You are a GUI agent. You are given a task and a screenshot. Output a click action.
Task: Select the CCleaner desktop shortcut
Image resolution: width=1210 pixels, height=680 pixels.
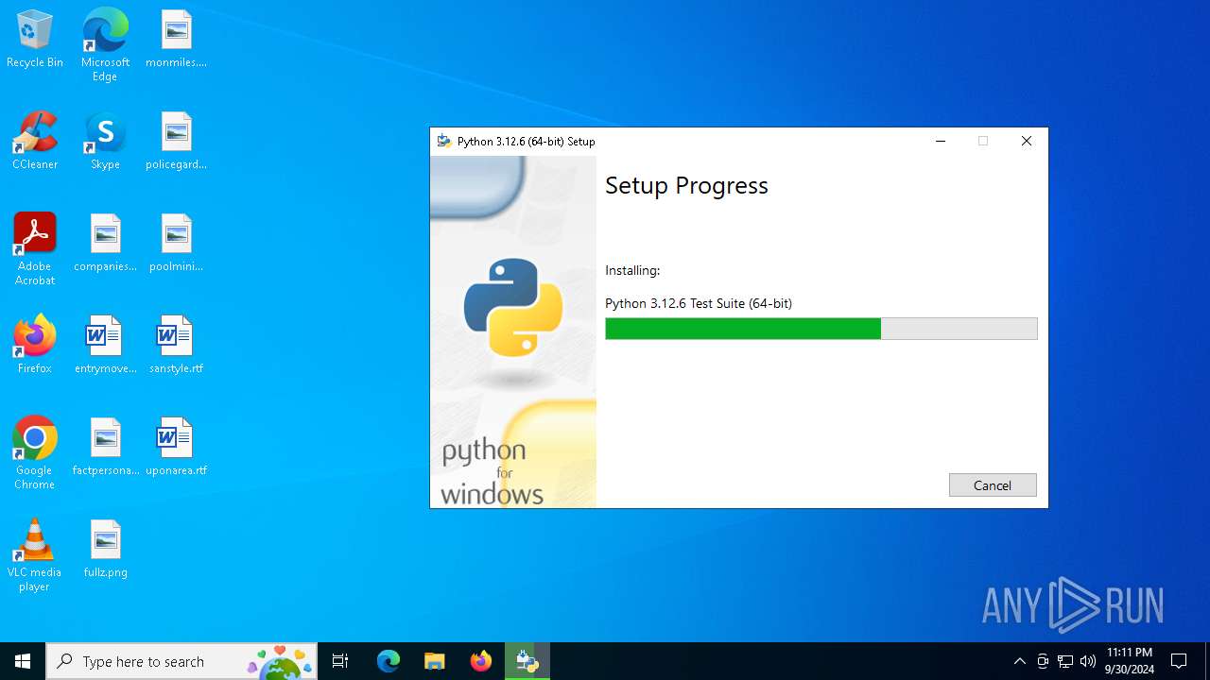35,142
